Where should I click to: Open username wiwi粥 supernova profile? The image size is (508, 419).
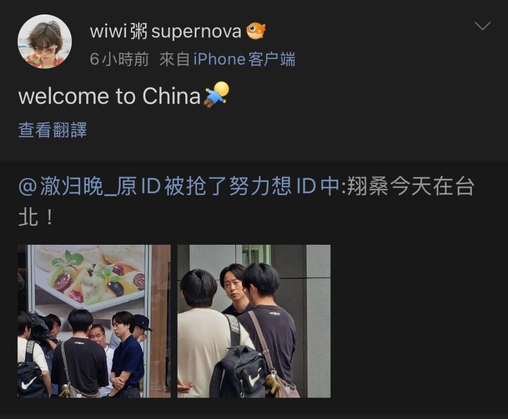[x=166, y=31]
